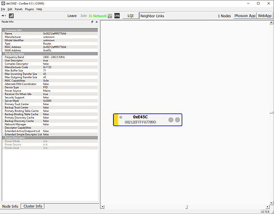Open the Panels menu
Screen dimensions: 274x214
(19, 9)
